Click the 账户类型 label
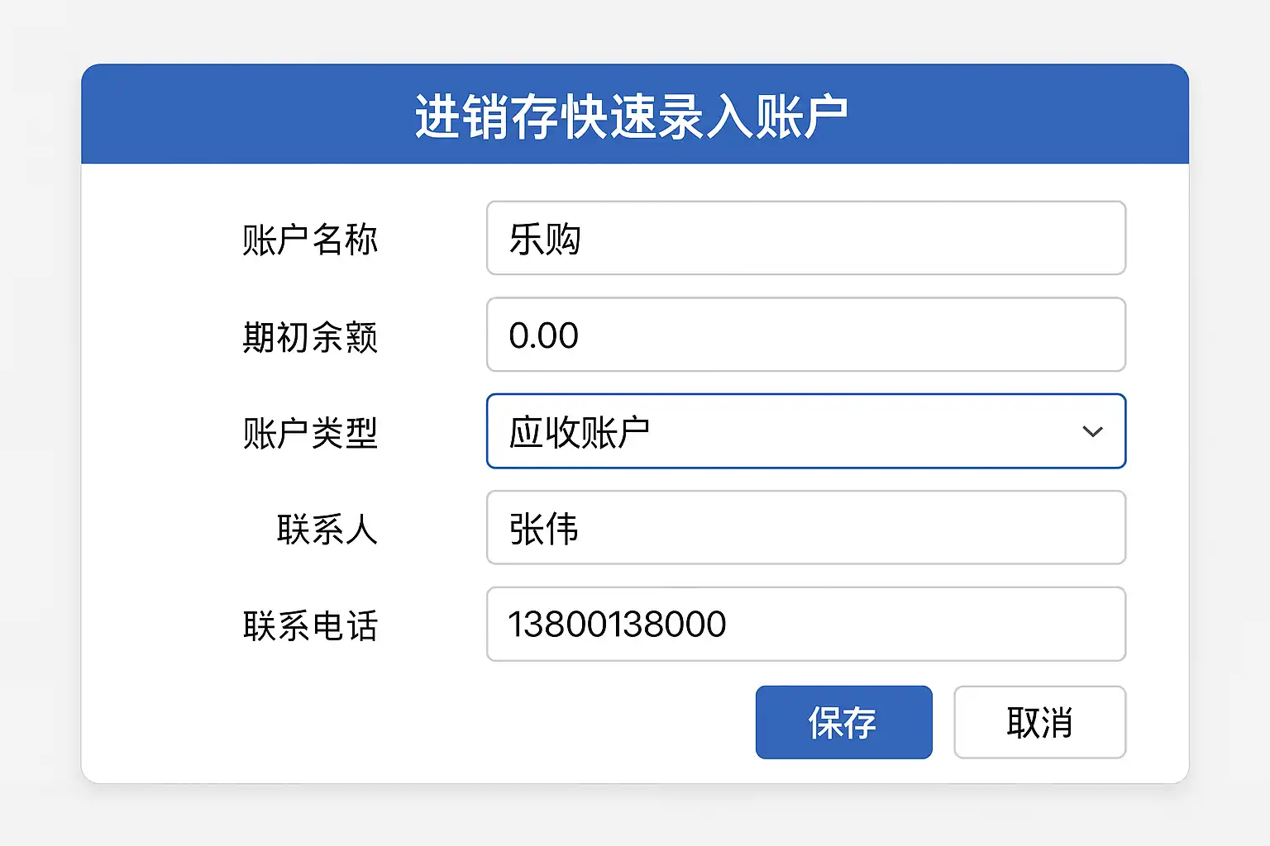Screen dimensions: 1270x846 (310, 433)
